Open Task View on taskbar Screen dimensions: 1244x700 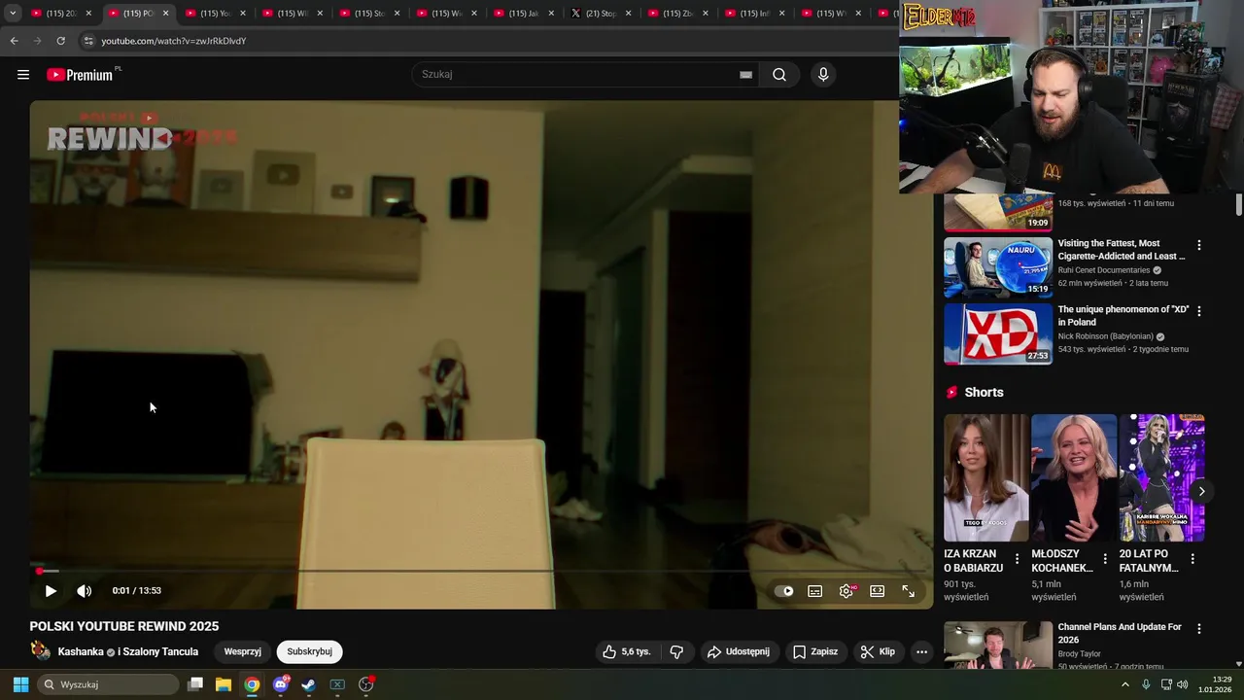(x=195, y=684)
